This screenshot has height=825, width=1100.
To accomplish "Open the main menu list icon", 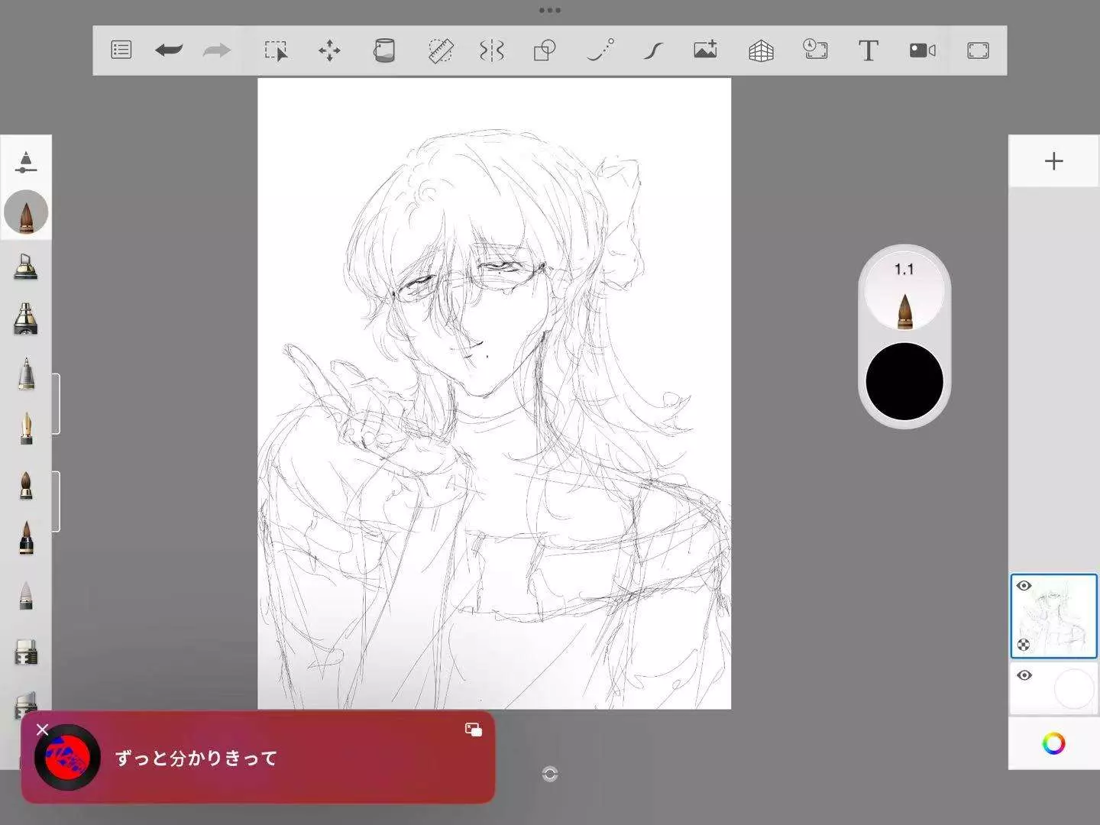I will click(121, 50).
